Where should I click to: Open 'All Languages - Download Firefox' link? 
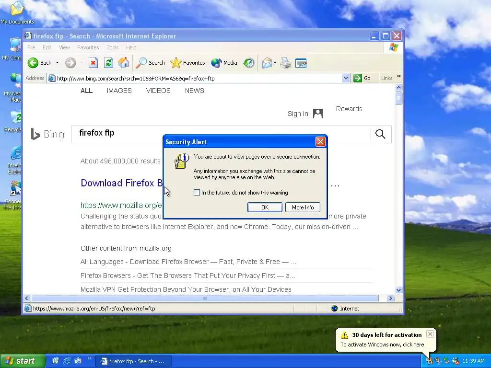click(x=188, y=262)
